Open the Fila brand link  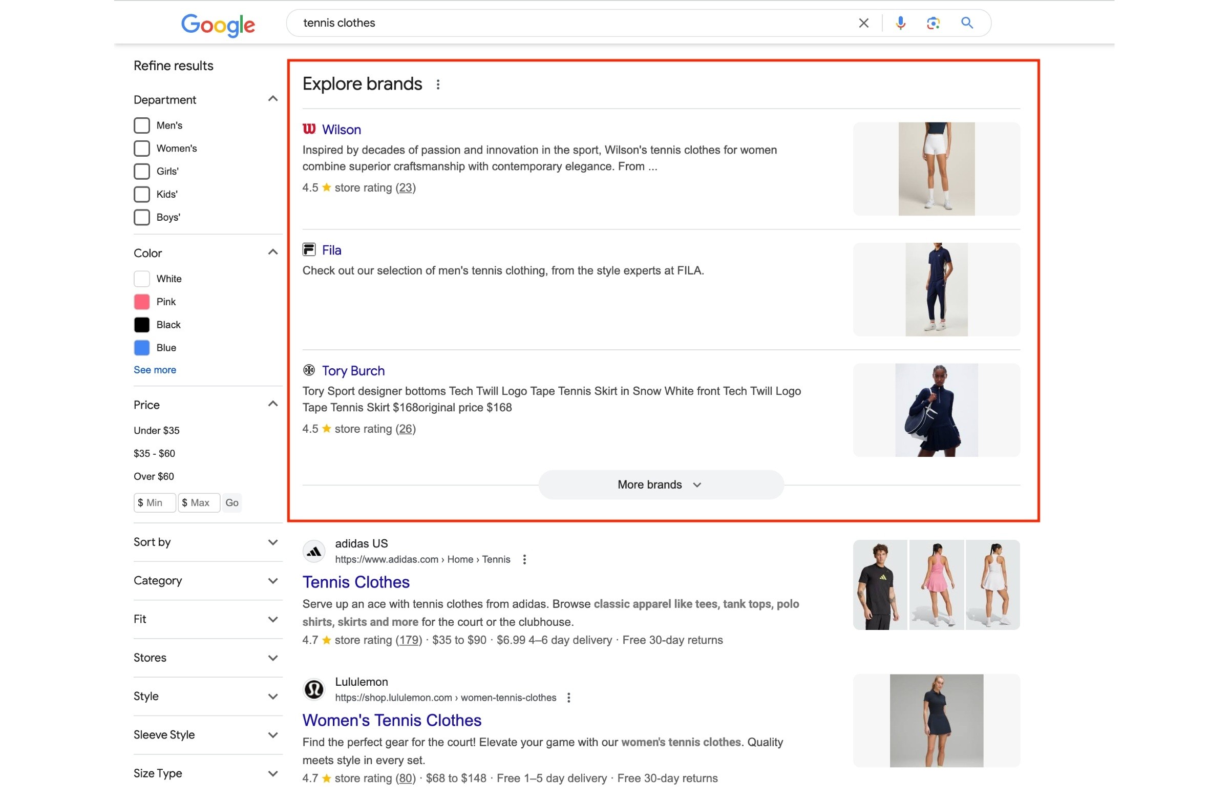(x=331, y=250)
